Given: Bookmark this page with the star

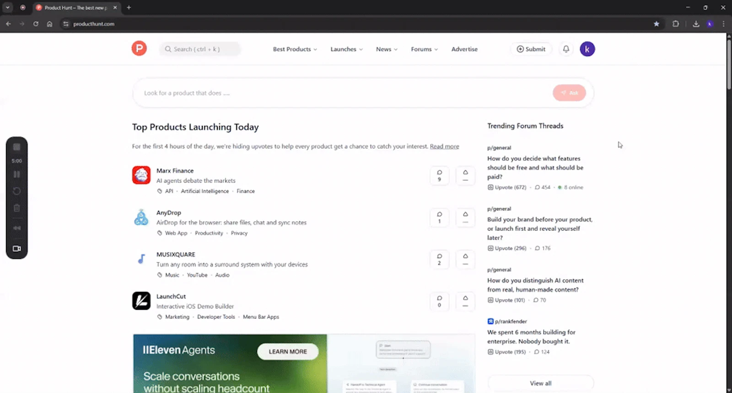Looking at the screenshot, I should point(657,24).
